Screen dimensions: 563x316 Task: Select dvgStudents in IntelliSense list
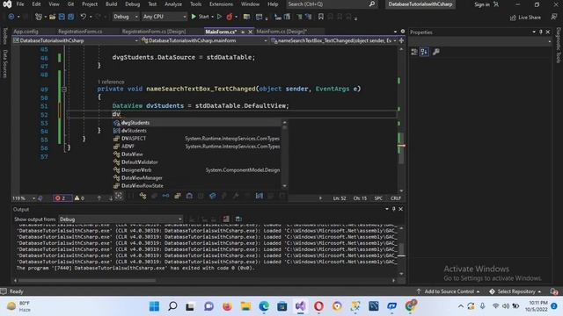tap(197, 123)
